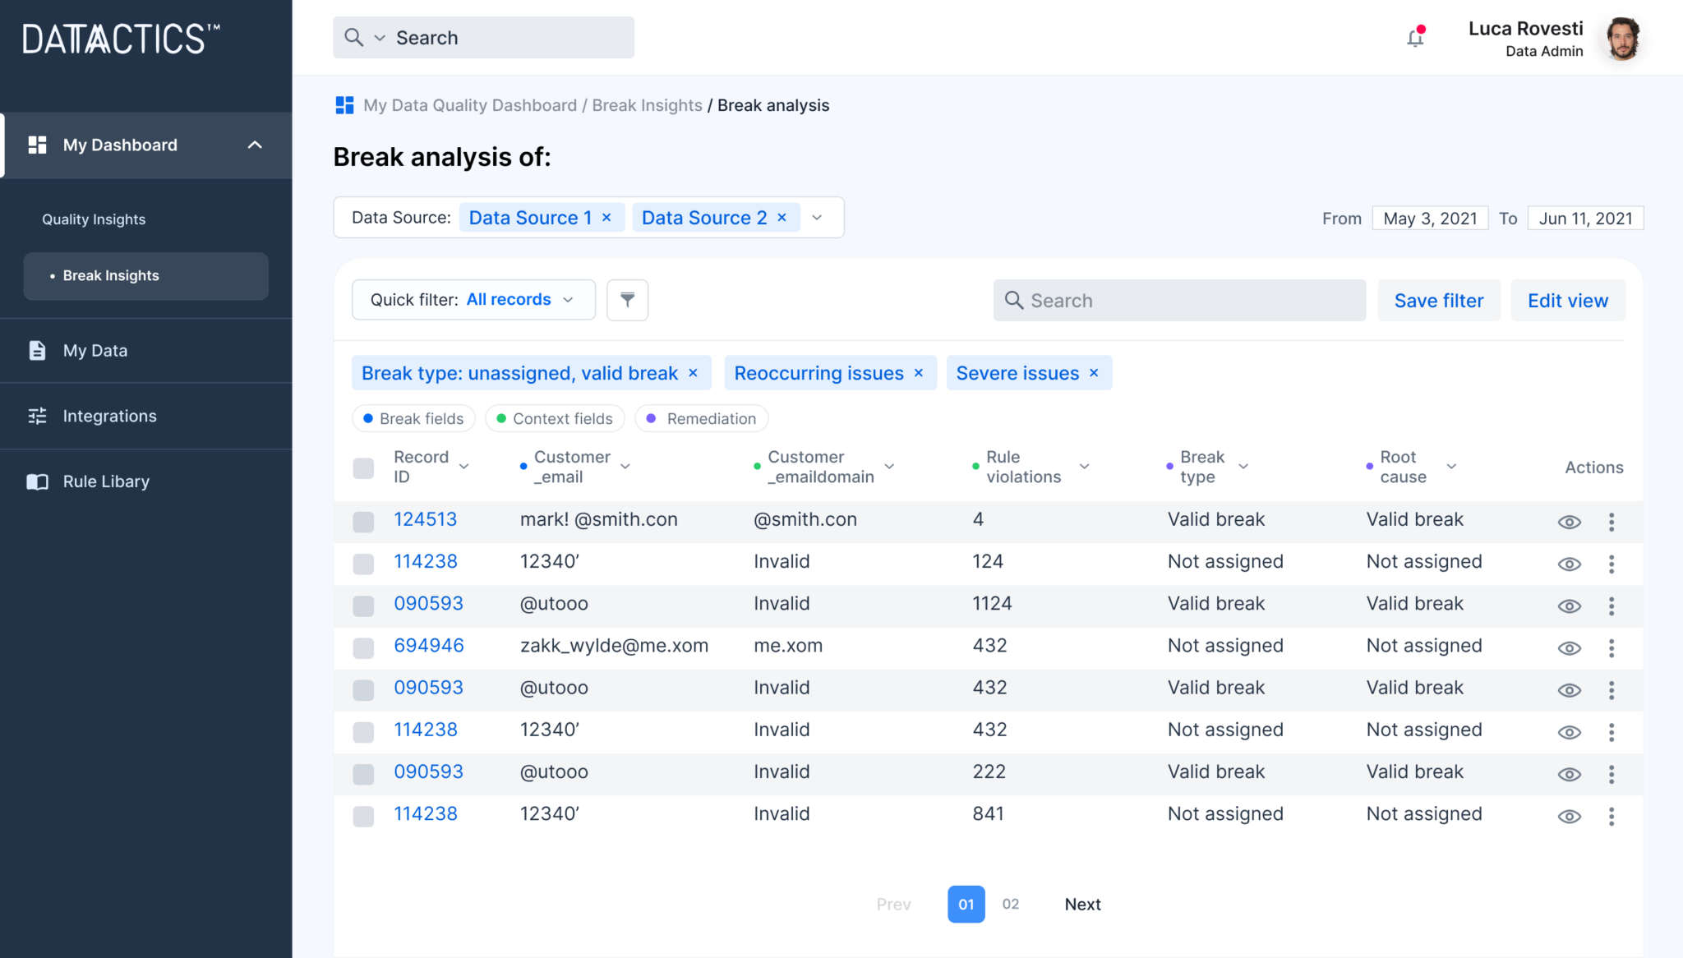Click the Integrations sliders icon
The height and width of the screenshot is (958, 1683).
point(37,416)
